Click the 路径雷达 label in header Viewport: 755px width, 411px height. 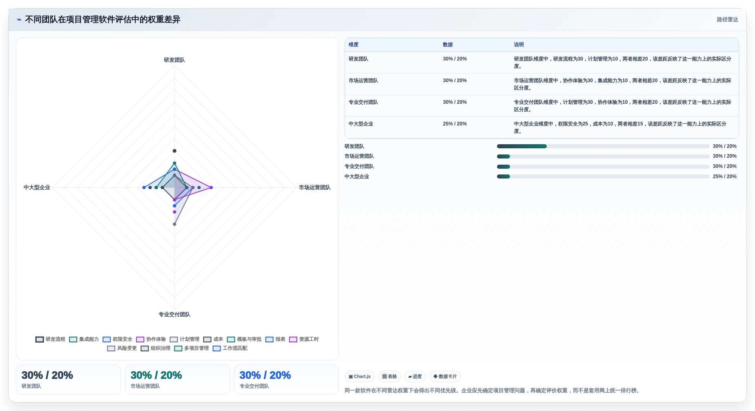tap(727, 20)
